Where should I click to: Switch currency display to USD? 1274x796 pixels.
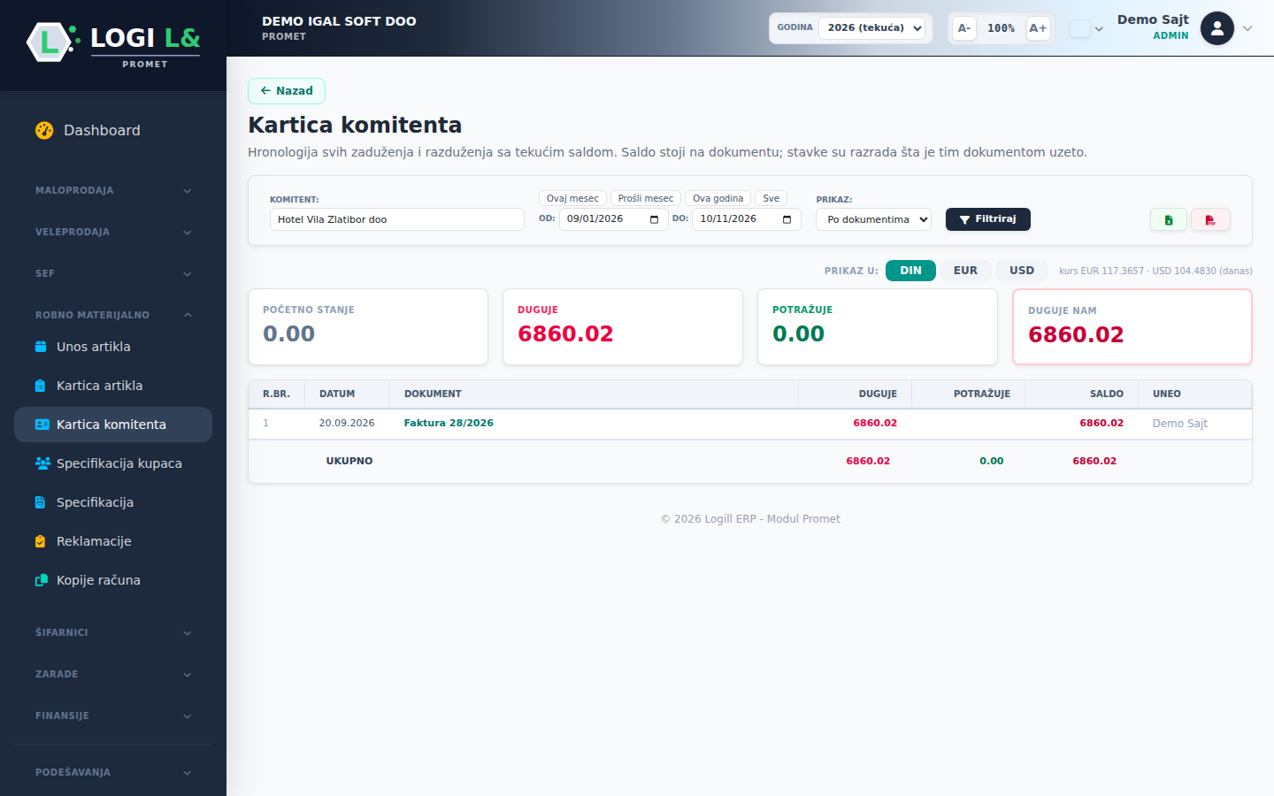[1022, 271]
